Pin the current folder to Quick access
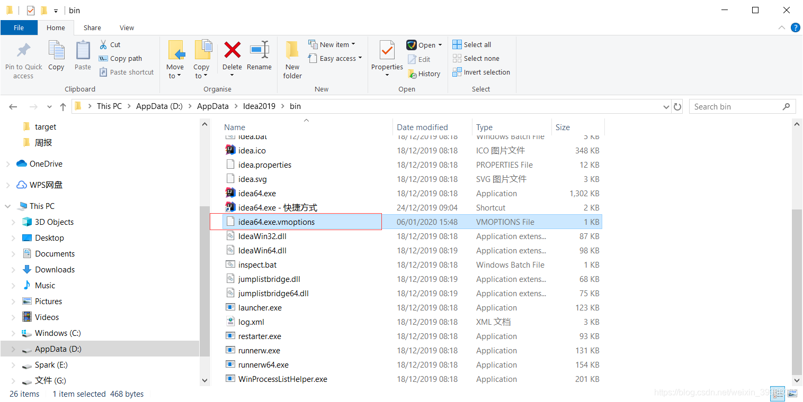This screenshot has height=402, width=803. (x=23, y=58)
